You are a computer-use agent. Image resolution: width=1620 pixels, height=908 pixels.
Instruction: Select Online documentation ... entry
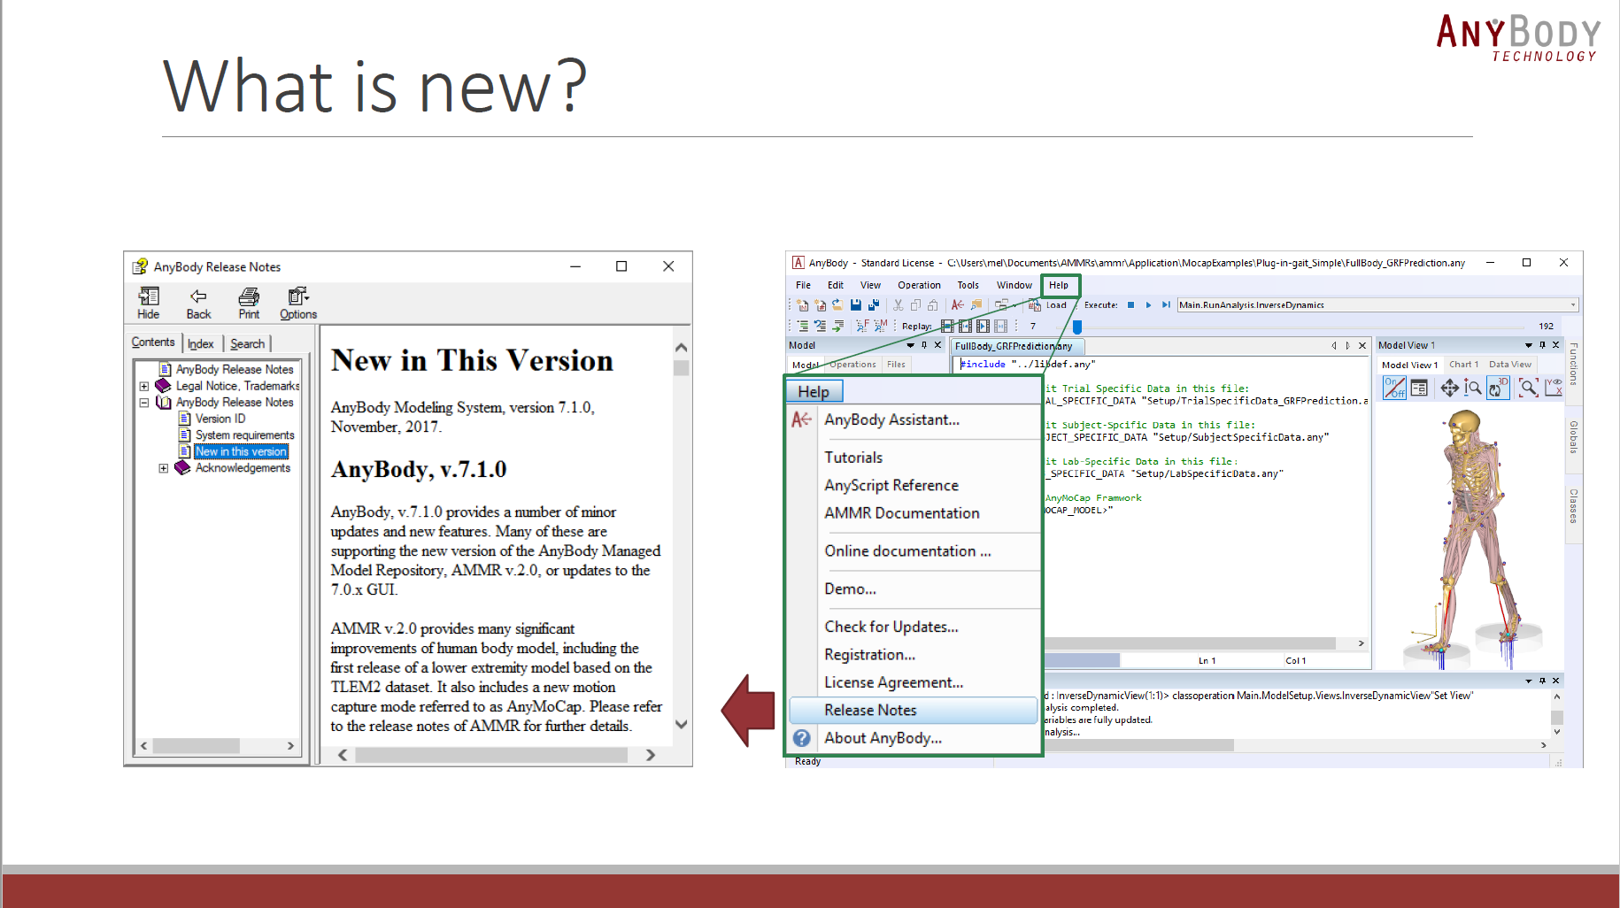907,551
